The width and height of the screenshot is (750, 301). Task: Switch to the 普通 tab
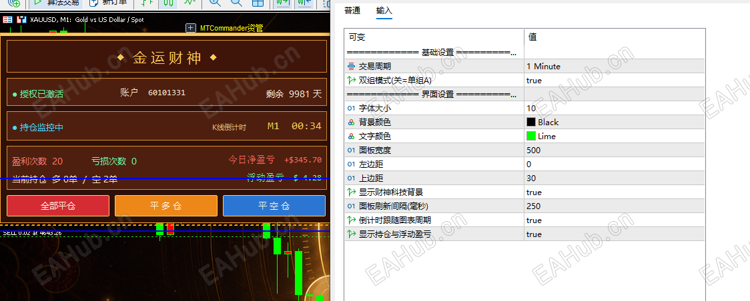click(x=352, y=11)
